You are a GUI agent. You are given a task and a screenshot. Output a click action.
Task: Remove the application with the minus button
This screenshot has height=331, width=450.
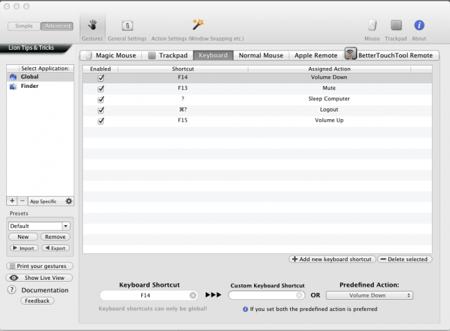[22, 201]
